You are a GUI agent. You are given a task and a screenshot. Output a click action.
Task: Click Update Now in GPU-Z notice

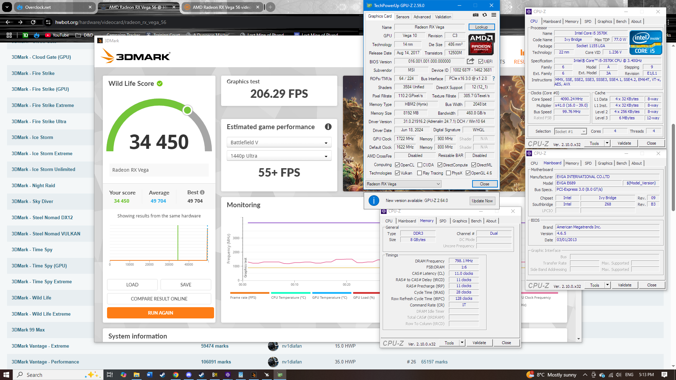click(x=482, y=201)
